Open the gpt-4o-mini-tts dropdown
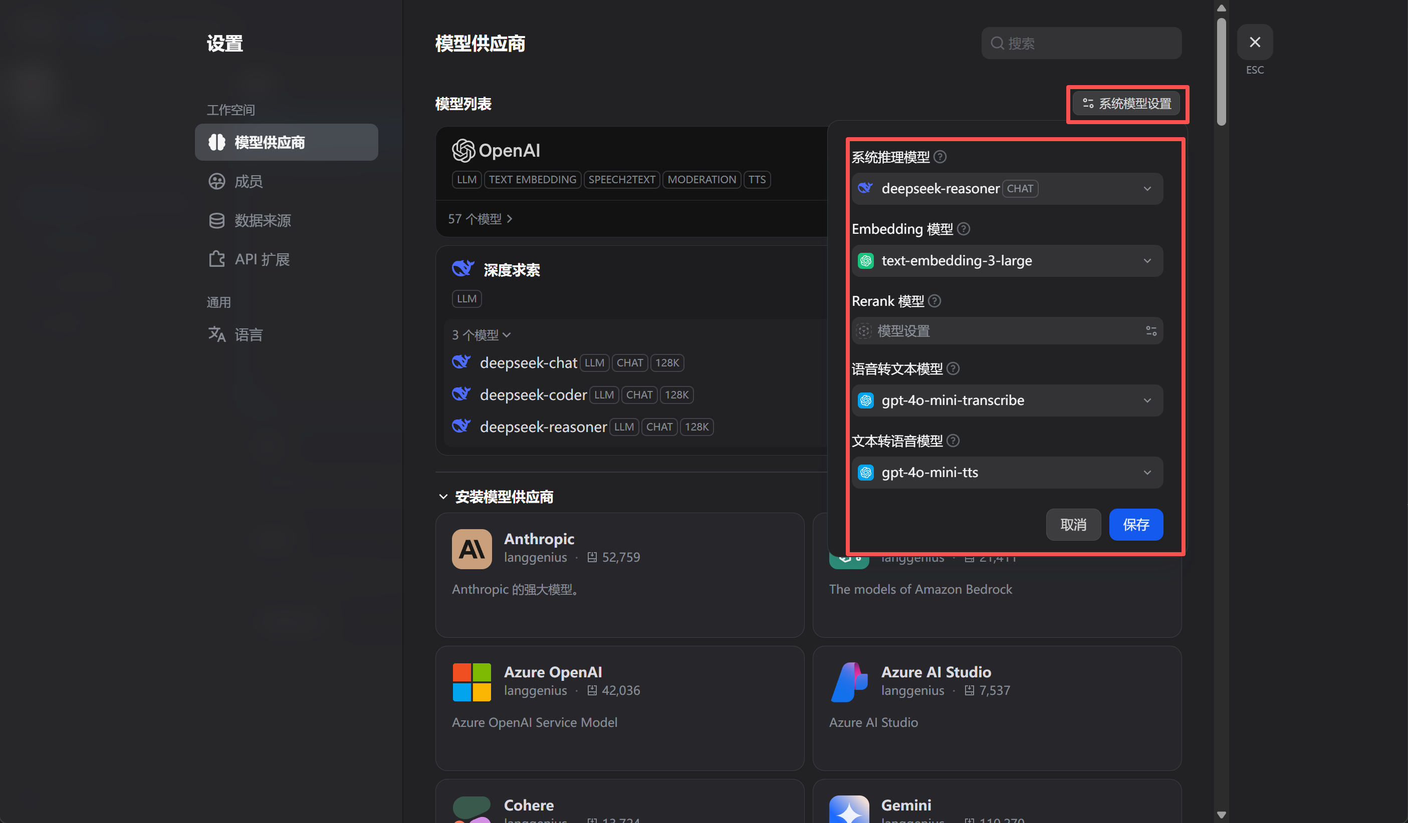The height and width of the screenshot is (823, 1408). pos(1007,473)
